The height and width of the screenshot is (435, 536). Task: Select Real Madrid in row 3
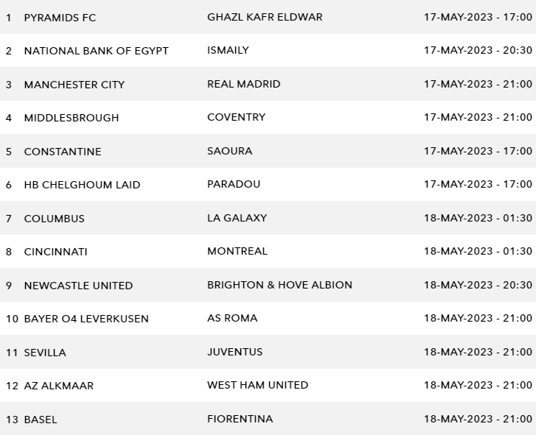(243, 84)
